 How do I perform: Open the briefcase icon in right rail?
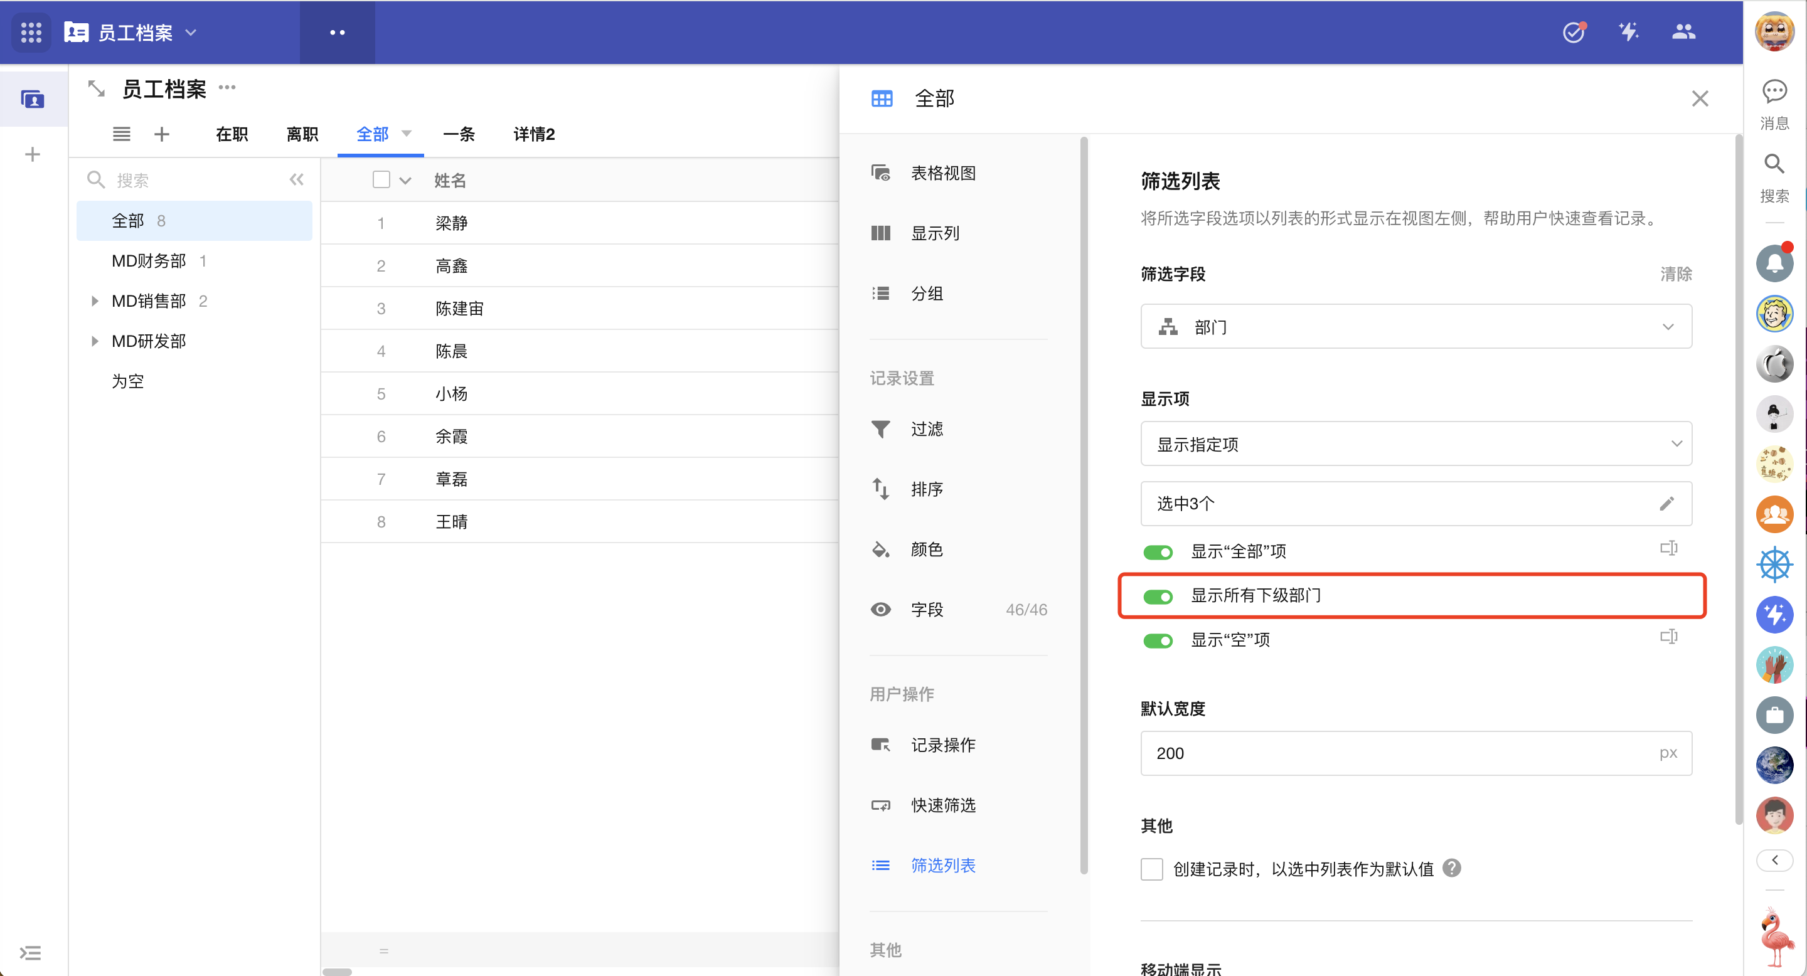(1774, 715)
